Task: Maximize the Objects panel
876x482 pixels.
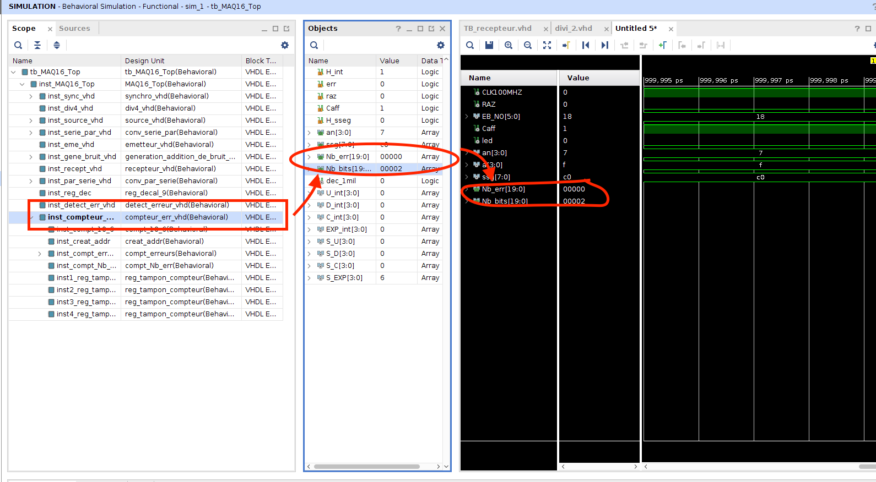Action: pyautogui.click(x=420, y=29)
